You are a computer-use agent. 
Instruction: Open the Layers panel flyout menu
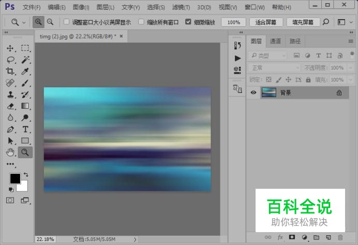click(351, 41)
